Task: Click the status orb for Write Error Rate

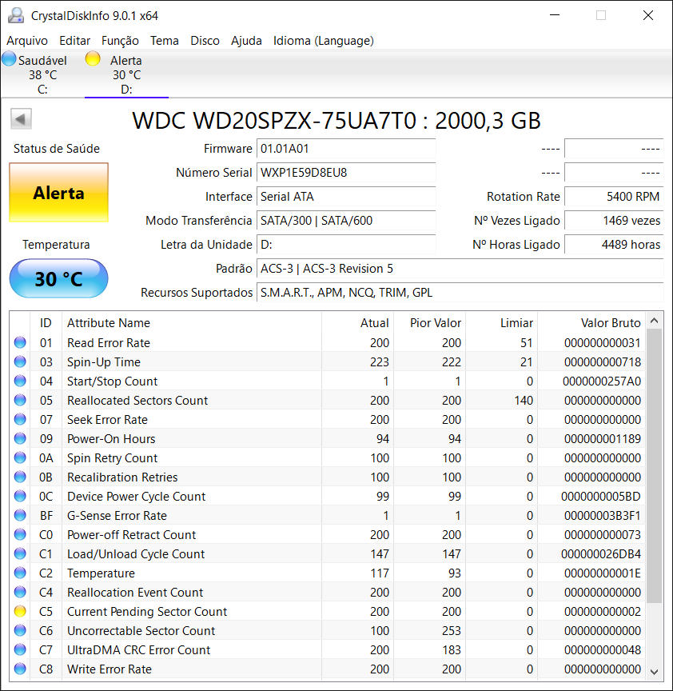Action: tap(20, 669)
